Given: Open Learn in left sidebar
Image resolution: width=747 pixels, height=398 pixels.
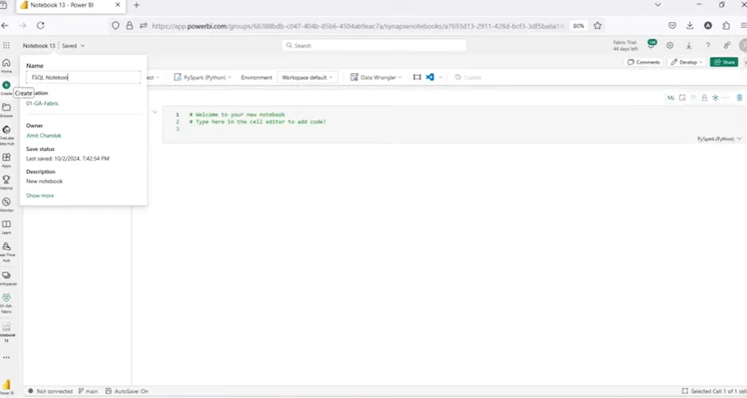Looking at the screenshot, I should pos(6,227).
